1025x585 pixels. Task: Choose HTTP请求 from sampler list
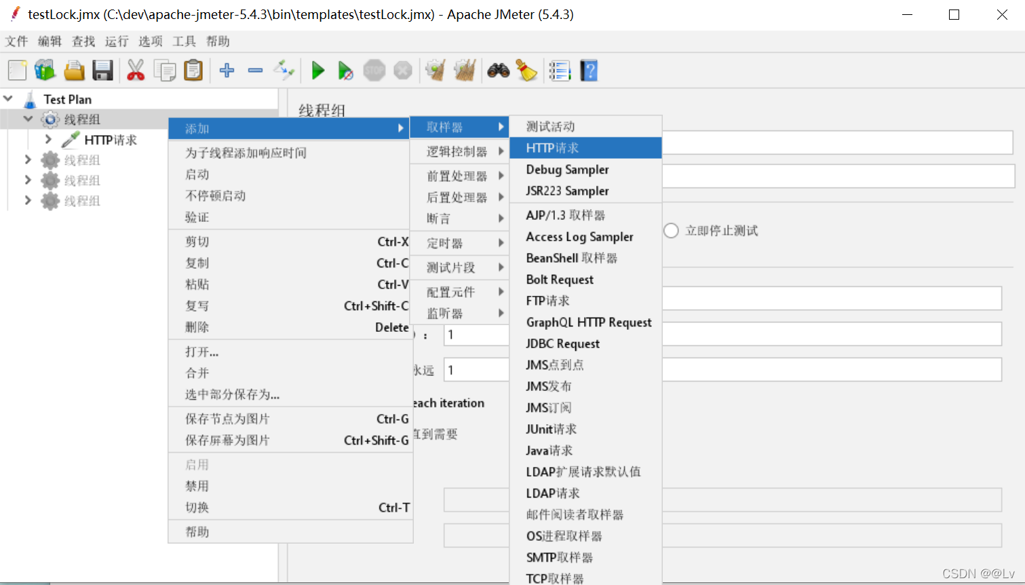(x=585, y=148)
